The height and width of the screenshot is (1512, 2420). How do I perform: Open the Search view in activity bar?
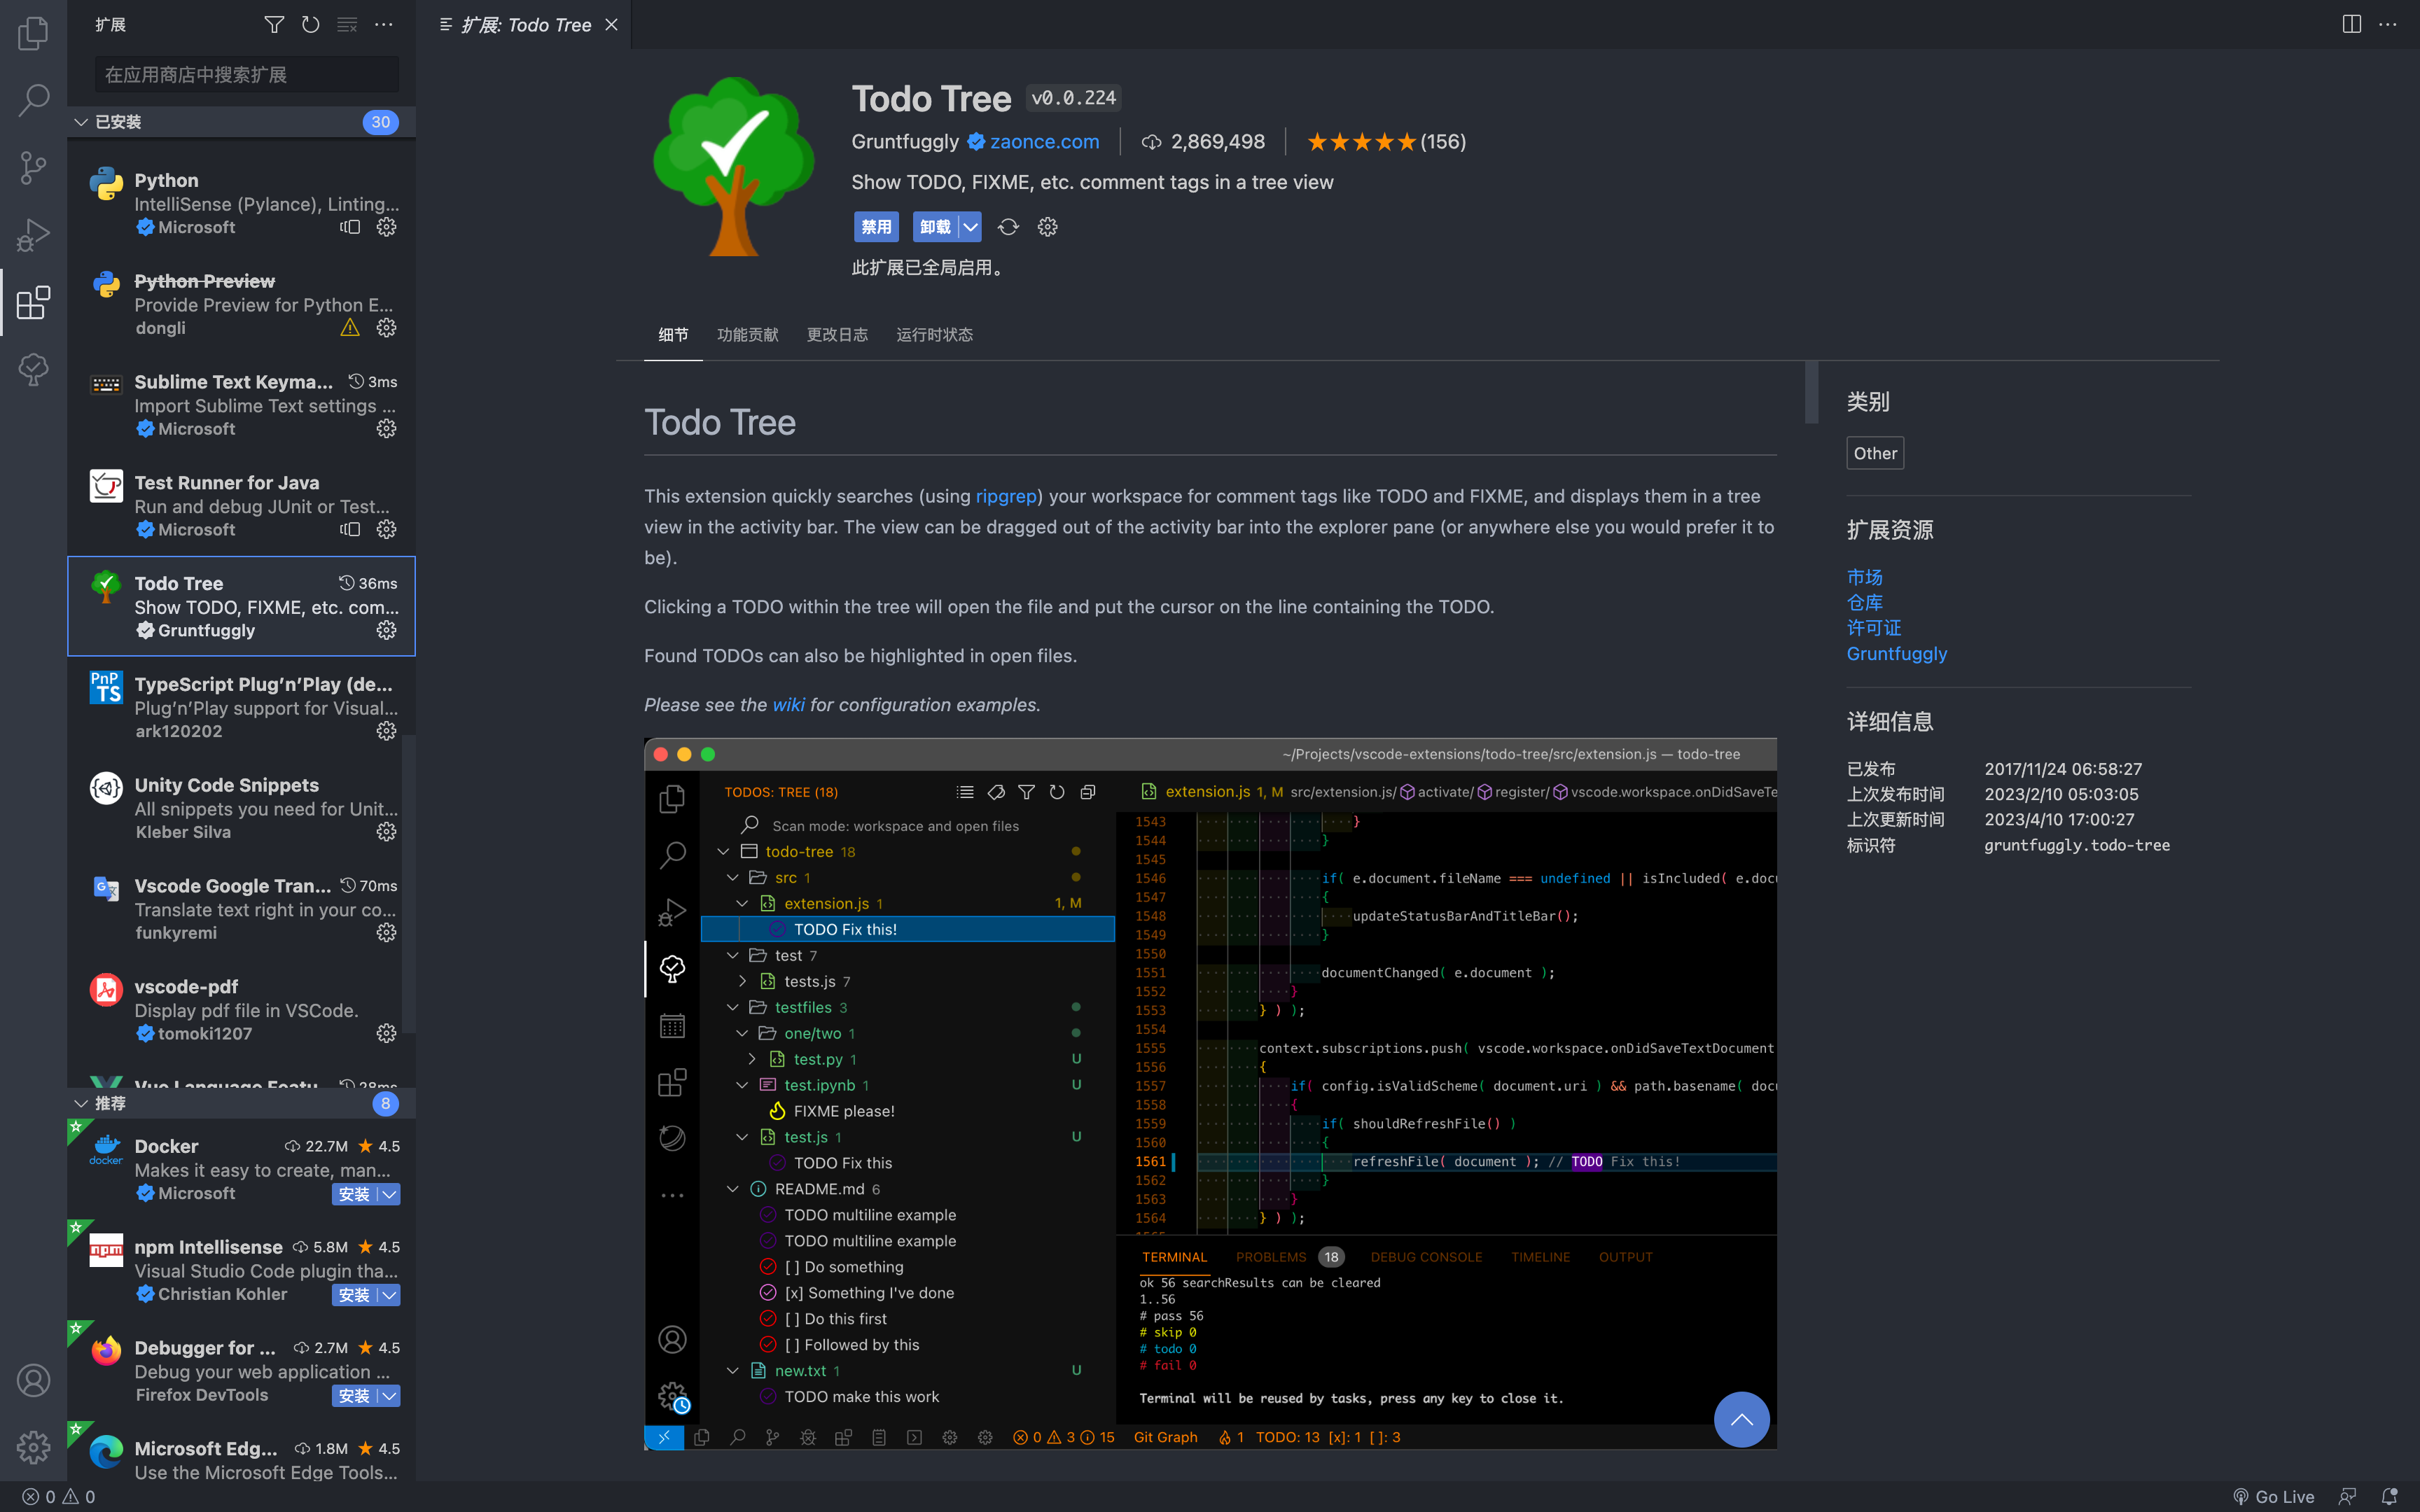pyautogui.click(x=33, y=99)
